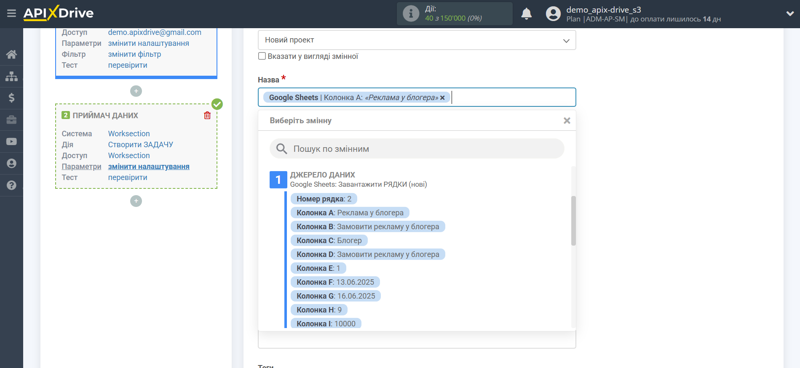Select variable 'Колонка D: Замовити рекламу у блогера'

tap(368, 254)
